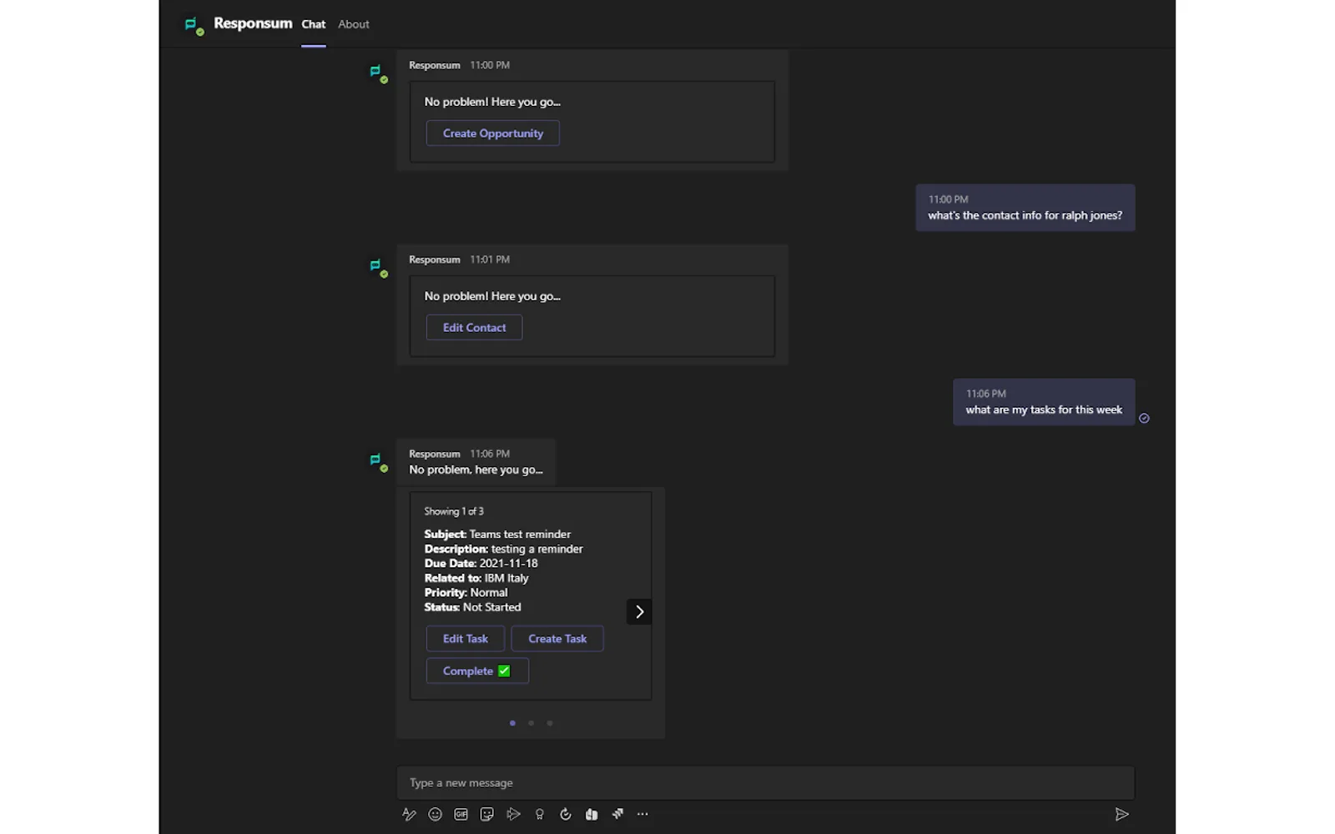Open the Praise badge icon
The width and height of the screenshot is (1335, 834).
click(x=540, y=815)
